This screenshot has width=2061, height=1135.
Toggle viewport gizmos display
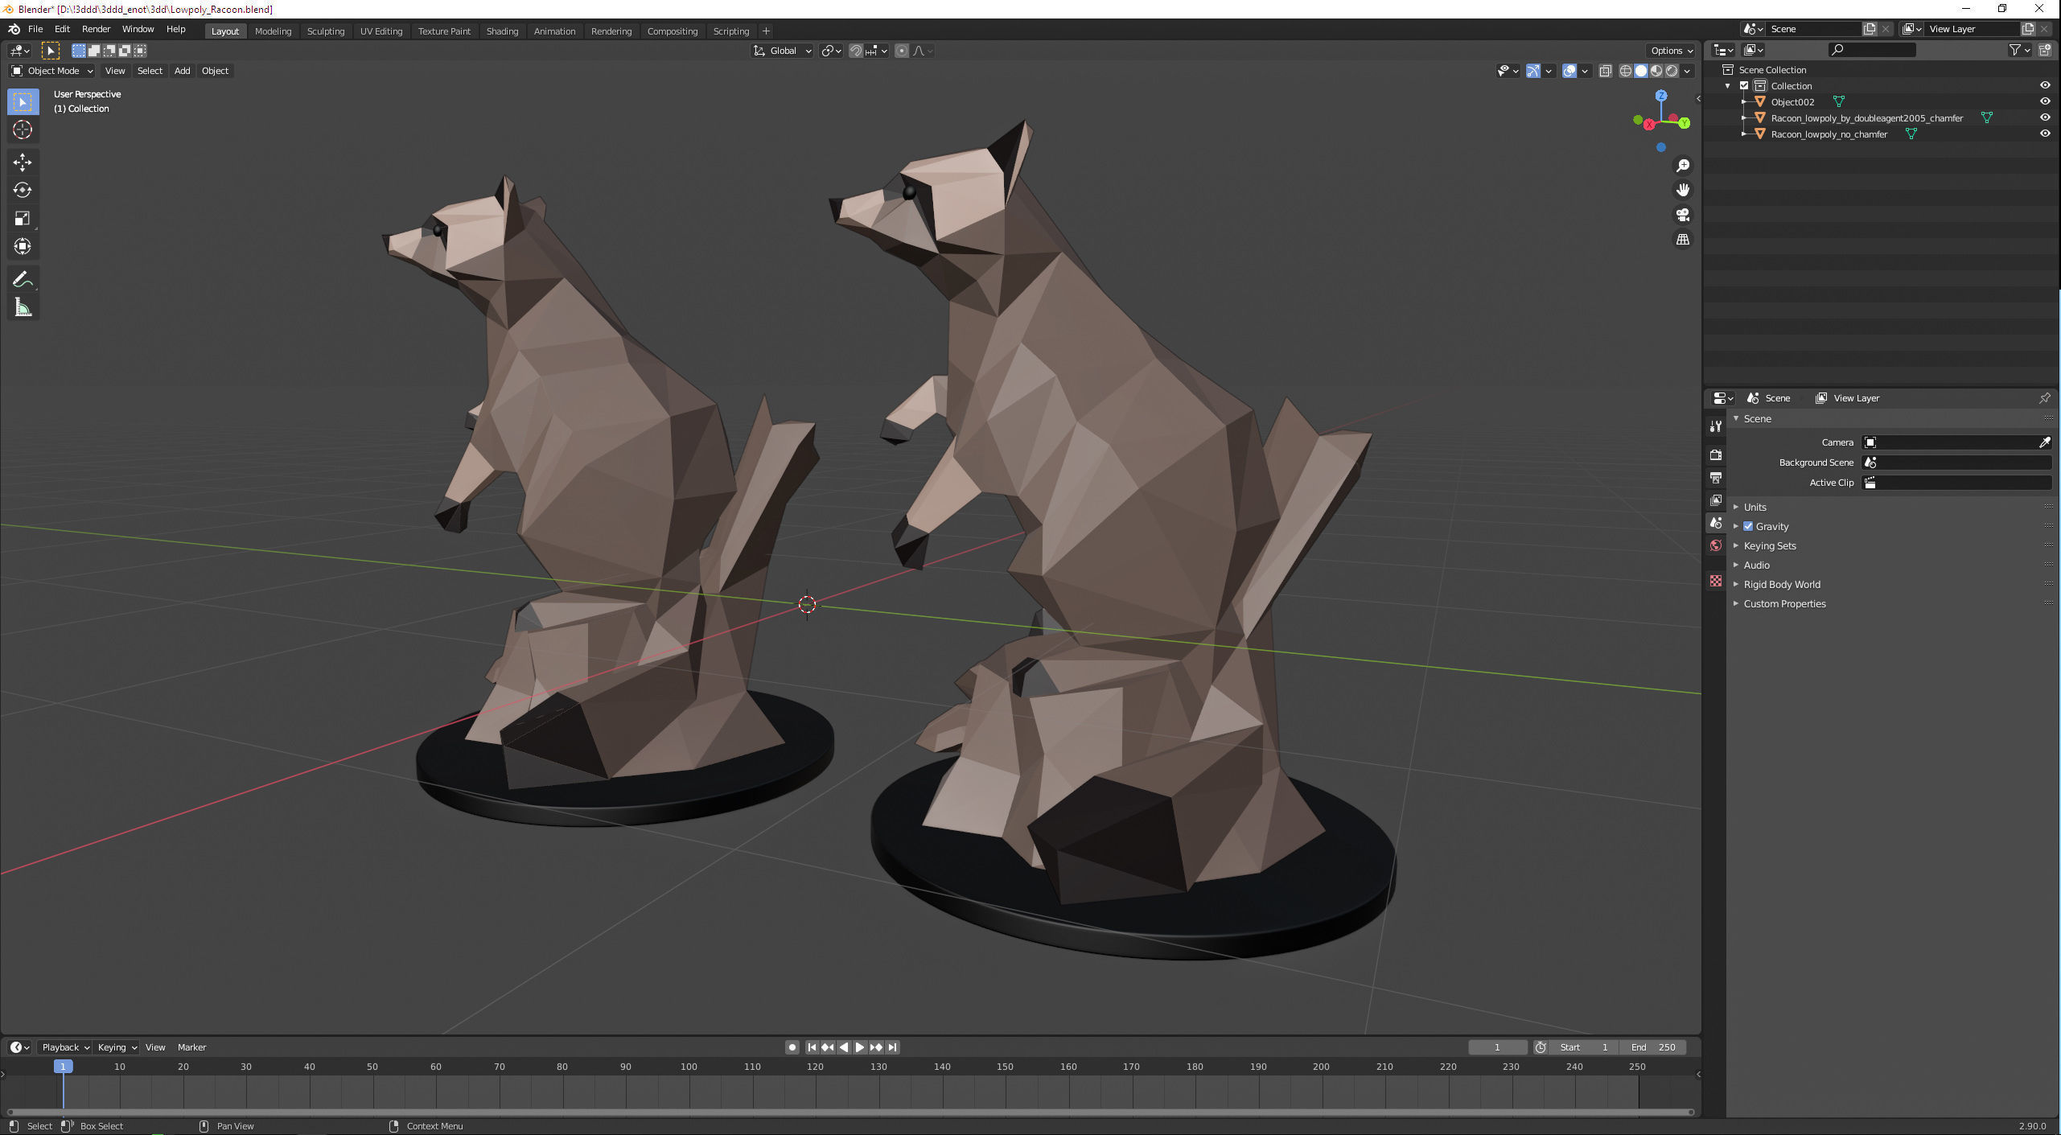(1533, 71)
